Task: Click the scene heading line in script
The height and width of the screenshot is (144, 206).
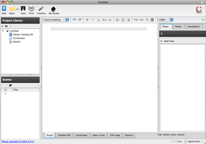Action: tap(99, 29)
